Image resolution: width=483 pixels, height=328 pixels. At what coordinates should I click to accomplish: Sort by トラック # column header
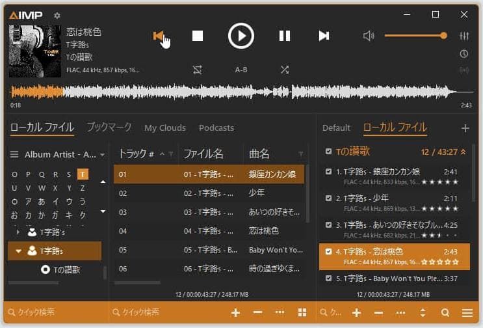point(137,154)
